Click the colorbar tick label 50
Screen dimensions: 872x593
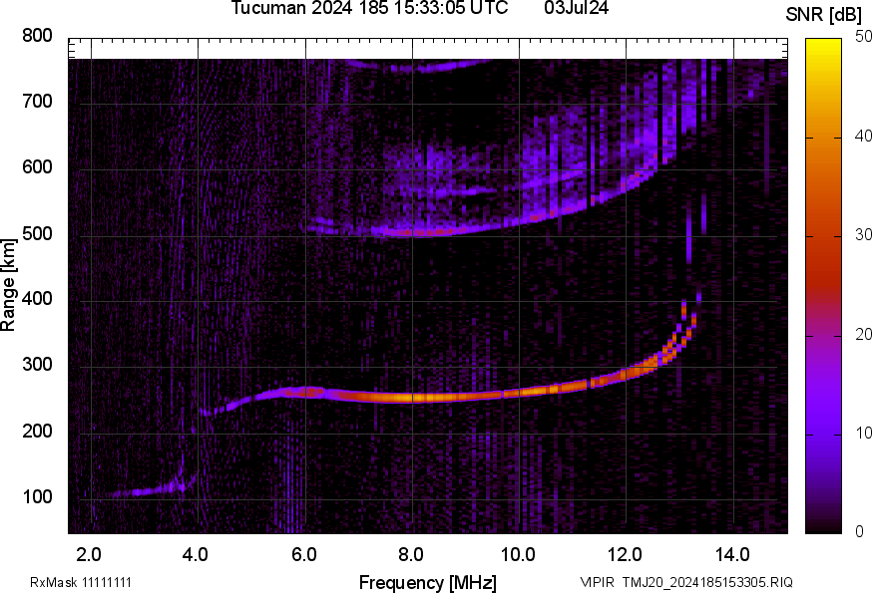click(x=864, y=37)
